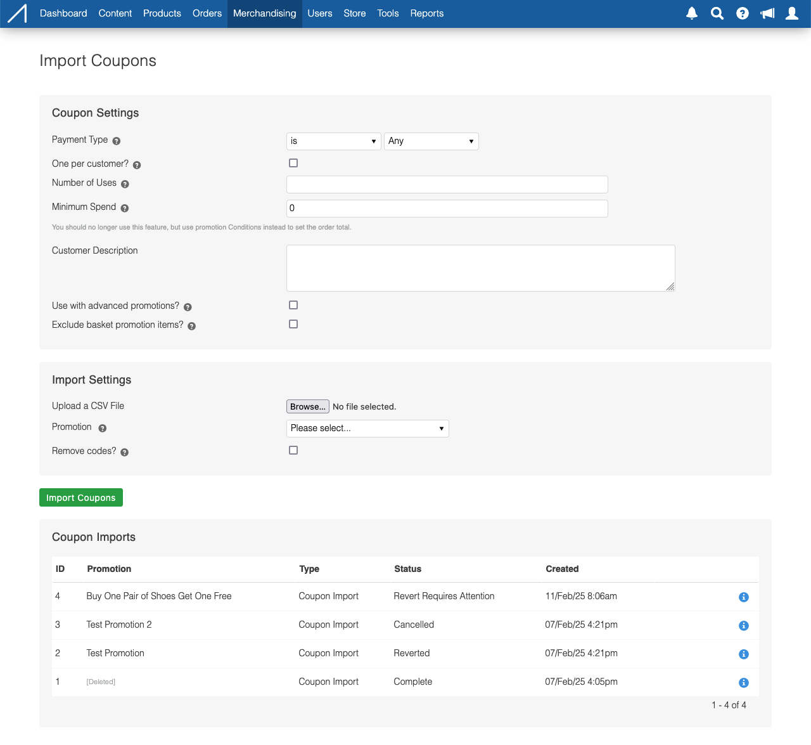The width and height of the screenshot is (811, 745).
Task: Check the Remove codes checkbox
Action: pyautogui.click(x=293, y=450)
